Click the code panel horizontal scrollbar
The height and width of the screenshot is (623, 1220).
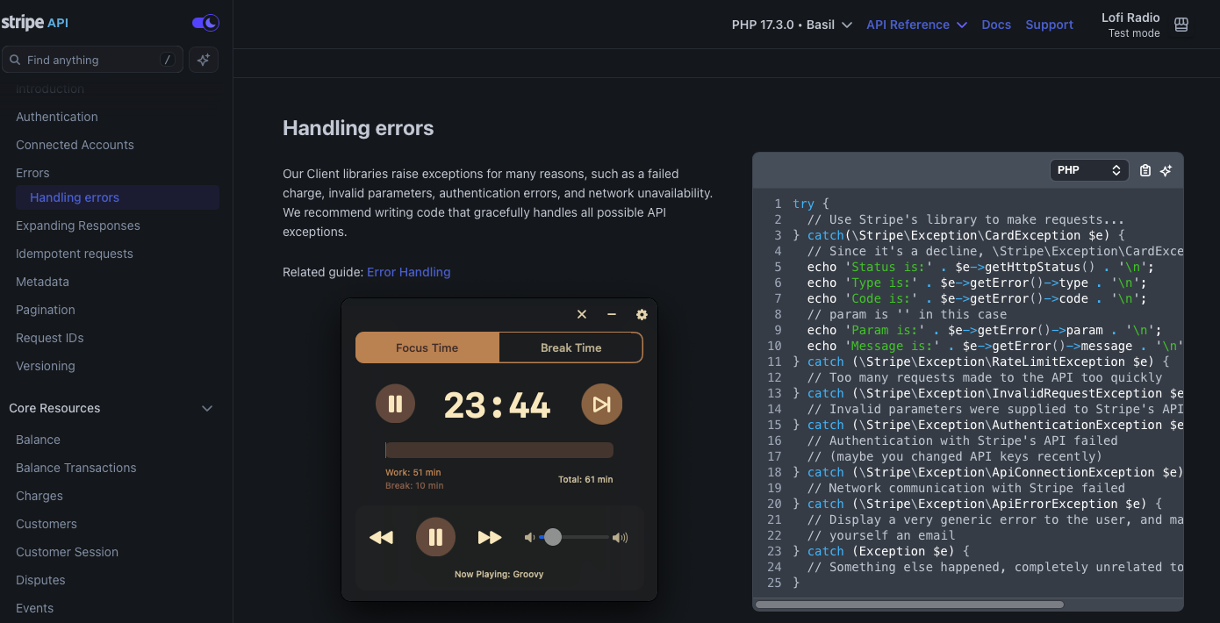point(909,605)
